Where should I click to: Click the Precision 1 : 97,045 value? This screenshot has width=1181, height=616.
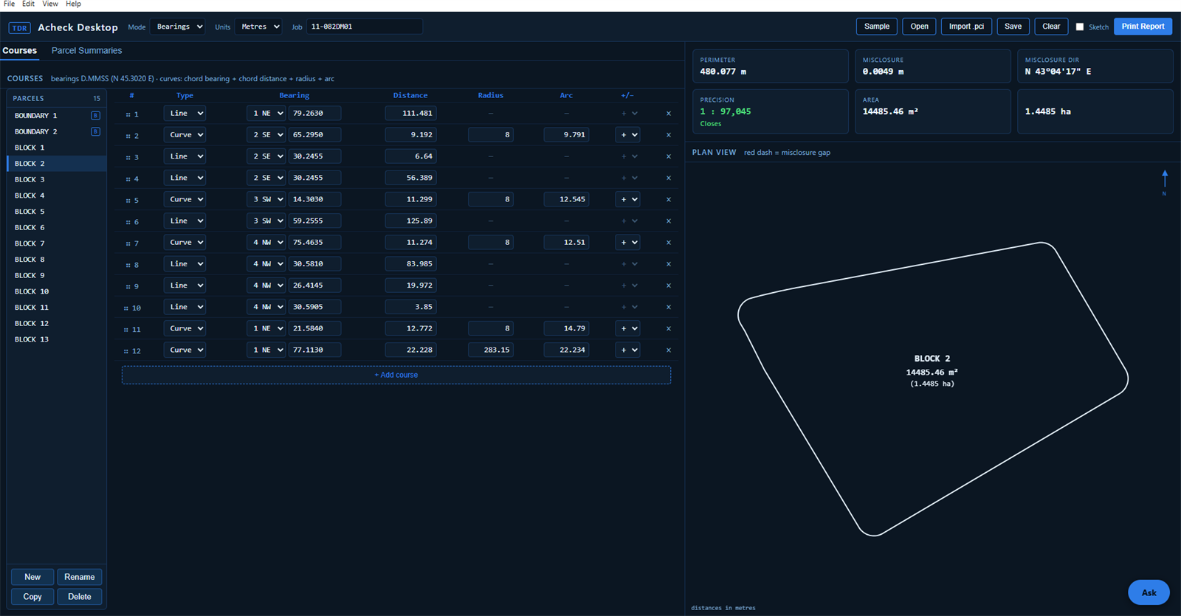point(726,112)
